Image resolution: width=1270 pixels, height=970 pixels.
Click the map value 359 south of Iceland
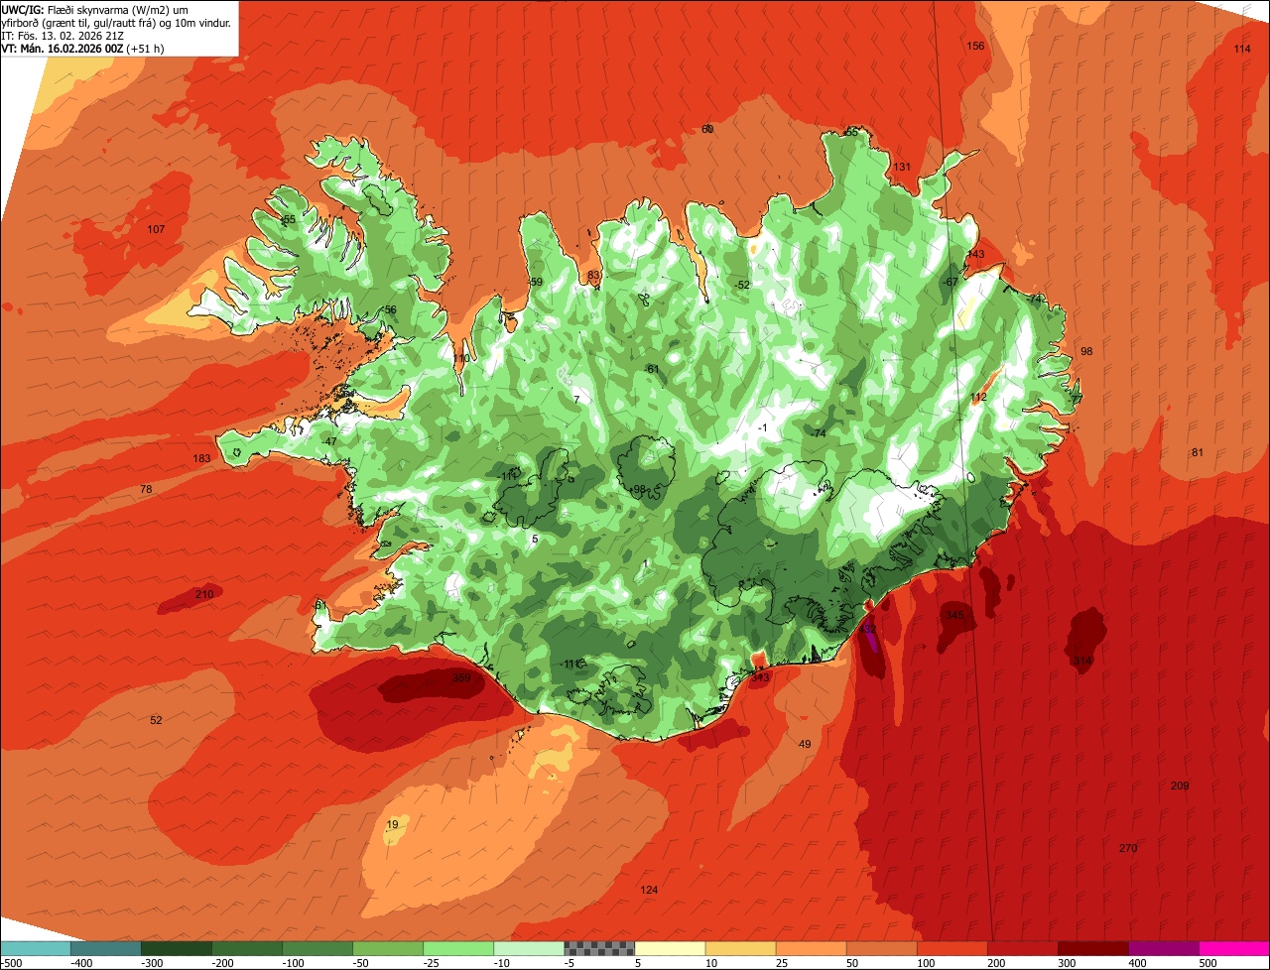coord(461,678)
